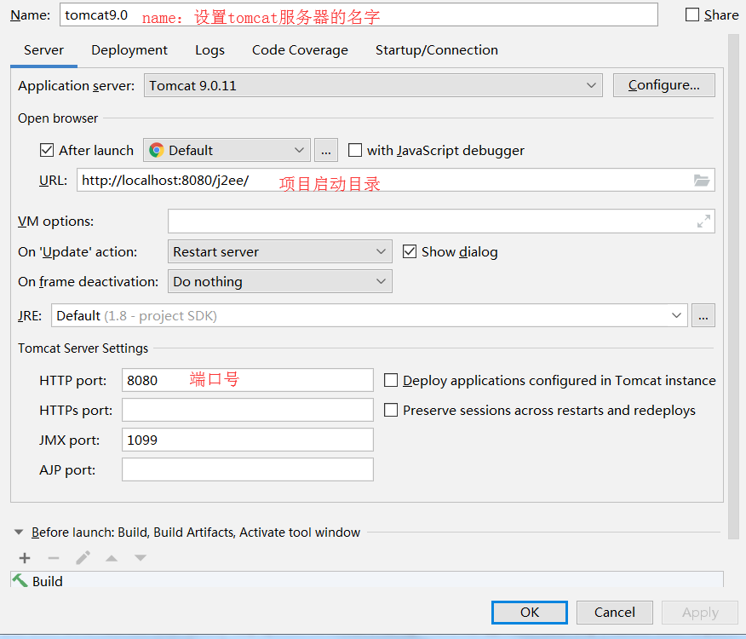Click the HTTPs port input field
Viewport: 746px width, 639px height.
(x=248, y=410)
